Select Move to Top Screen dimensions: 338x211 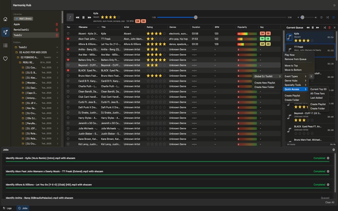tap(291, 66)
